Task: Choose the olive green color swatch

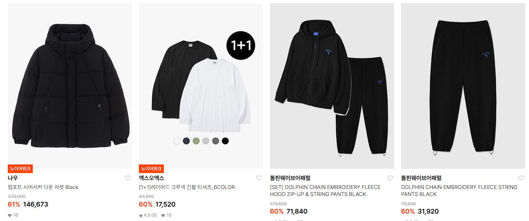Action: 196,141
